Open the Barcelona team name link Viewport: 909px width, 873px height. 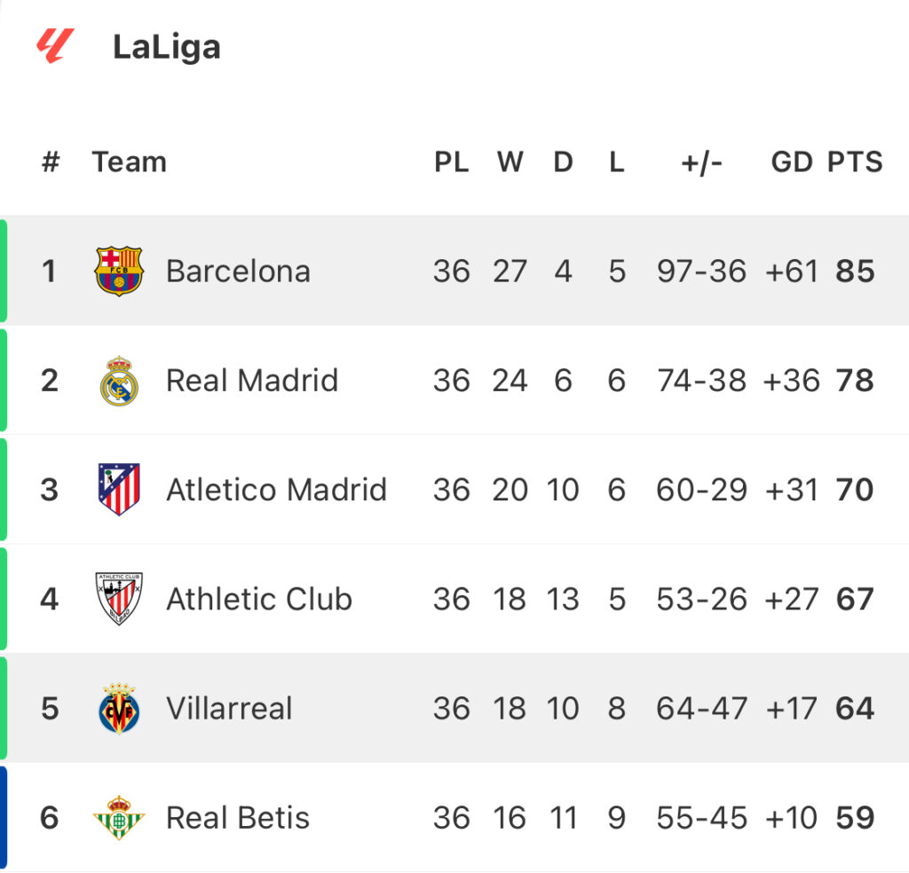(x=238, y=271)
